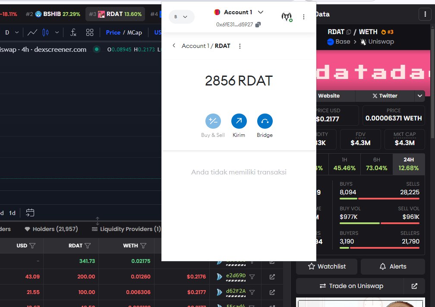Open network selector B dropdown
Screen dimensions: 435x307
[x=181, y=17]
